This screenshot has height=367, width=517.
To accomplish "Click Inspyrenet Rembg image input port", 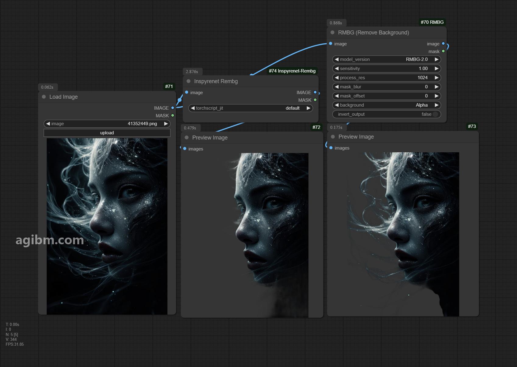I will pyautogui.click(x=187, y=92).
